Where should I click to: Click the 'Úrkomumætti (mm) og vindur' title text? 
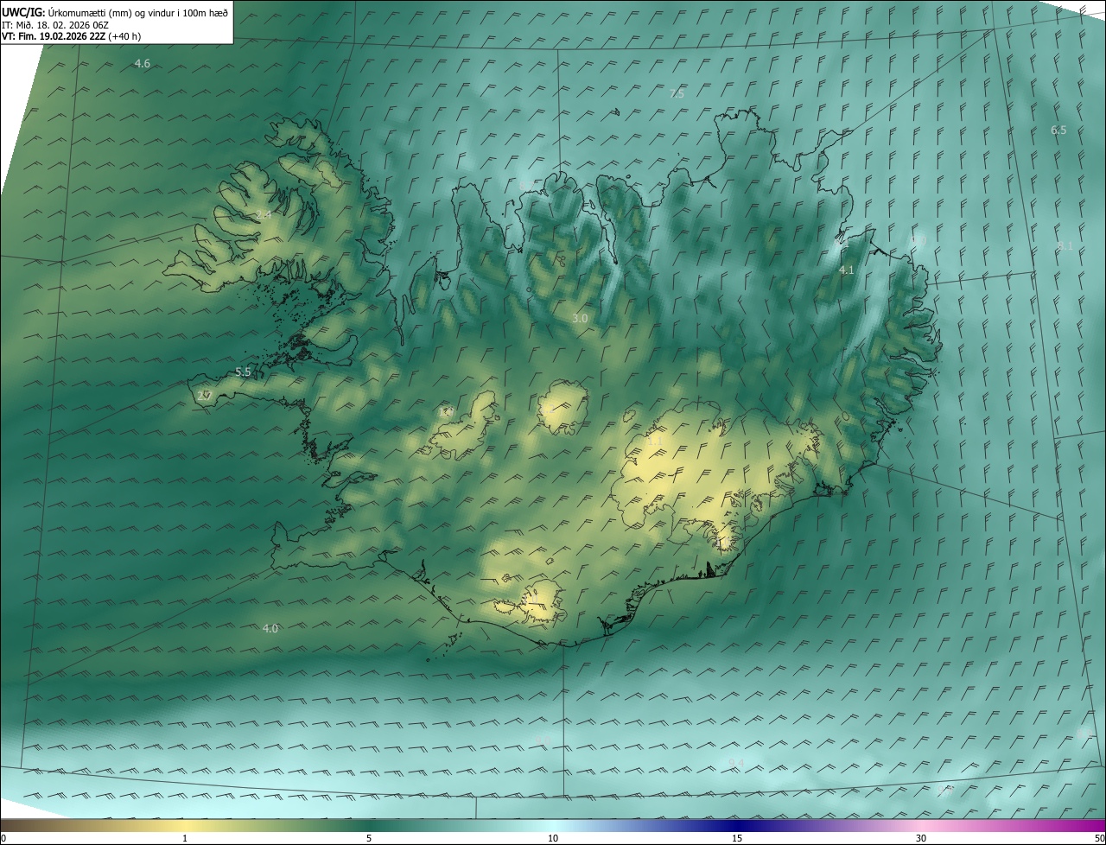pyautogui.click(x=137, y=11)
